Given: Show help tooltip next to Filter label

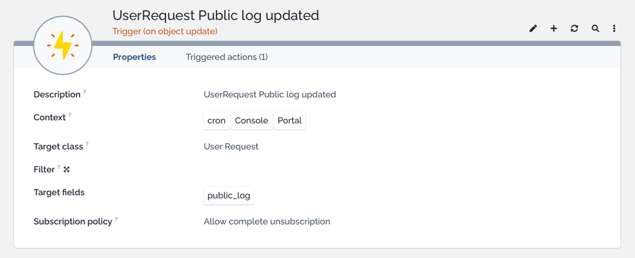Looking at the screenshot, I should 59,167.
